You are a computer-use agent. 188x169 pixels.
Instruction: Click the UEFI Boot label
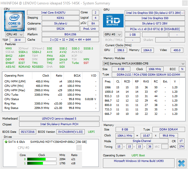(138, 155)
